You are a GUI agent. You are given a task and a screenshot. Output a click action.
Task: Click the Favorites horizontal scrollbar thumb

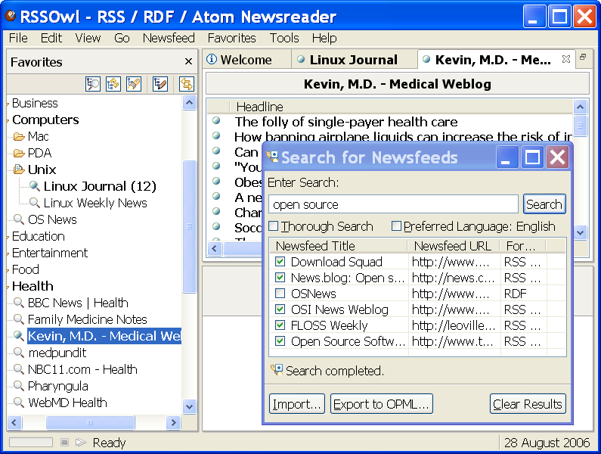90,422
